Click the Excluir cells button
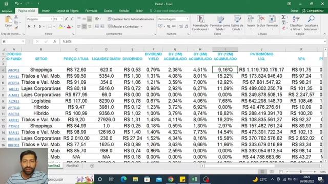This screenshot has height=184, width=328. 261,23
